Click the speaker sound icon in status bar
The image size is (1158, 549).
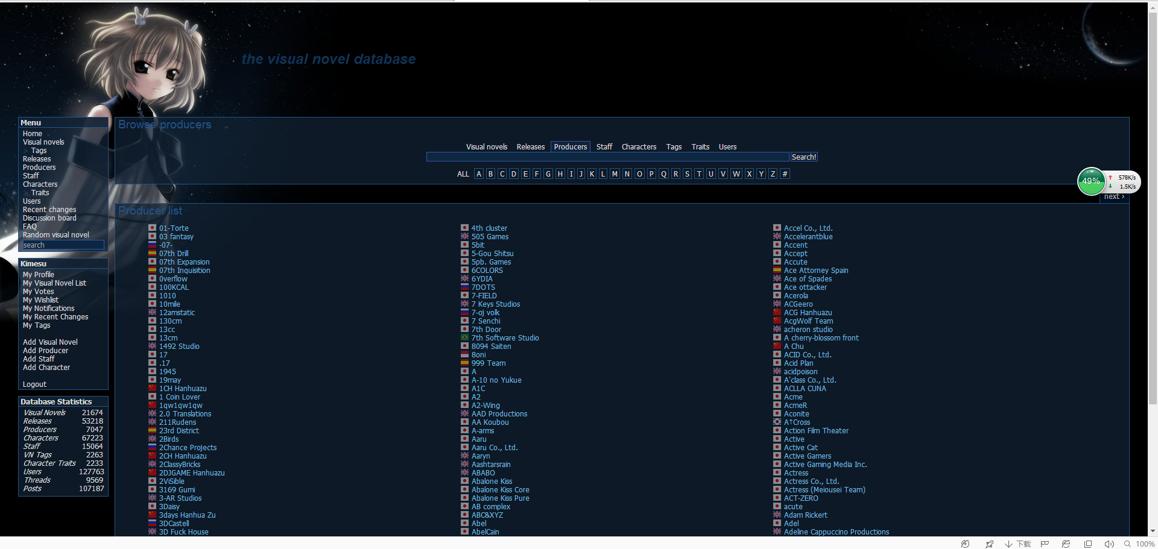pyautogui.click(x=1109, y=544)
